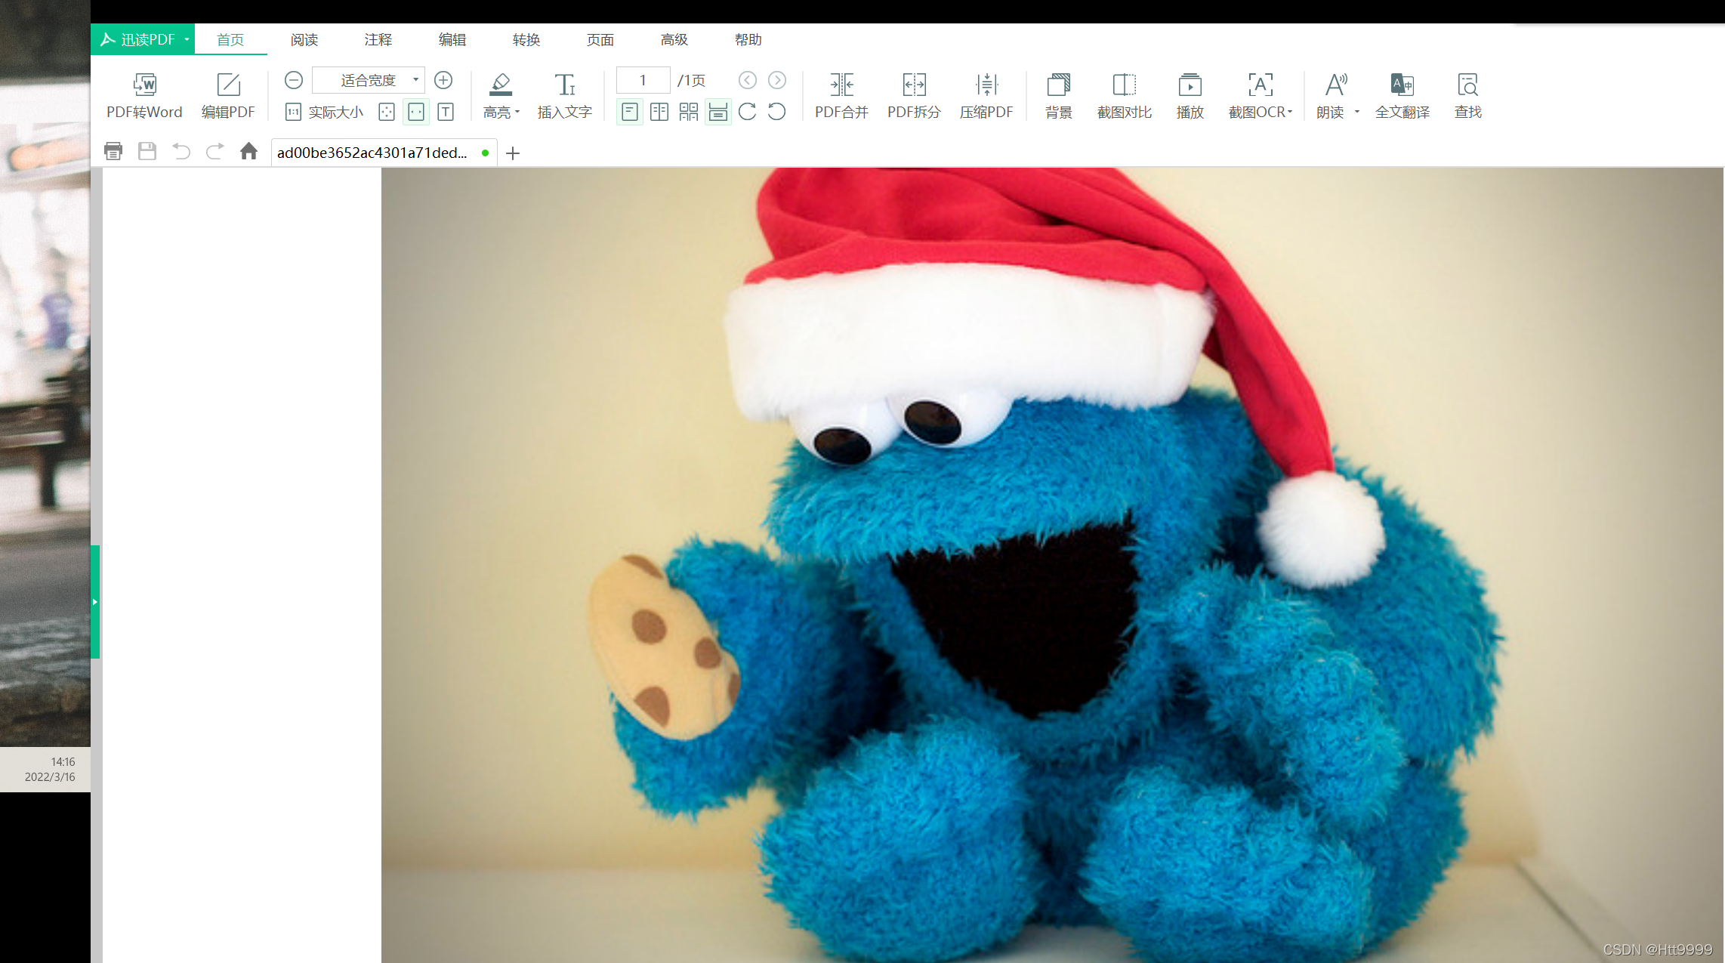The width and height of the screenshot is (1725, 963).
Task: Toggle two-page side-by-side view
Action: coord(659,113)
